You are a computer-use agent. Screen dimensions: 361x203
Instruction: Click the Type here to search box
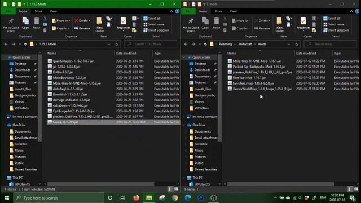(59, 198)
